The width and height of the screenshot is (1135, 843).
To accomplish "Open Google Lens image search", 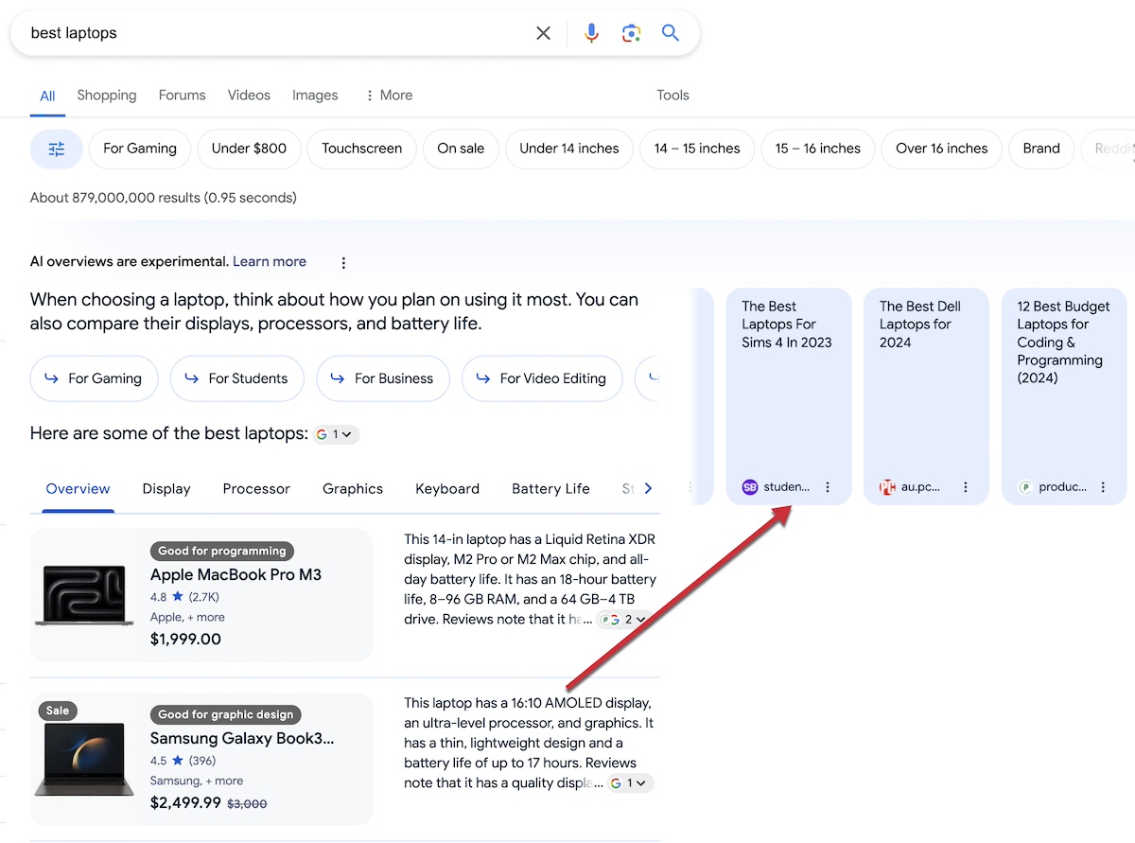I will click(631, 33).
